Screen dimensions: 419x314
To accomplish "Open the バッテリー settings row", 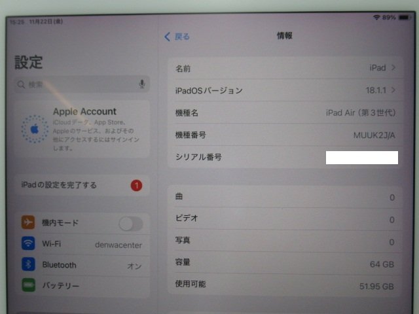I will pyautogui.click(x=82, y=286).
